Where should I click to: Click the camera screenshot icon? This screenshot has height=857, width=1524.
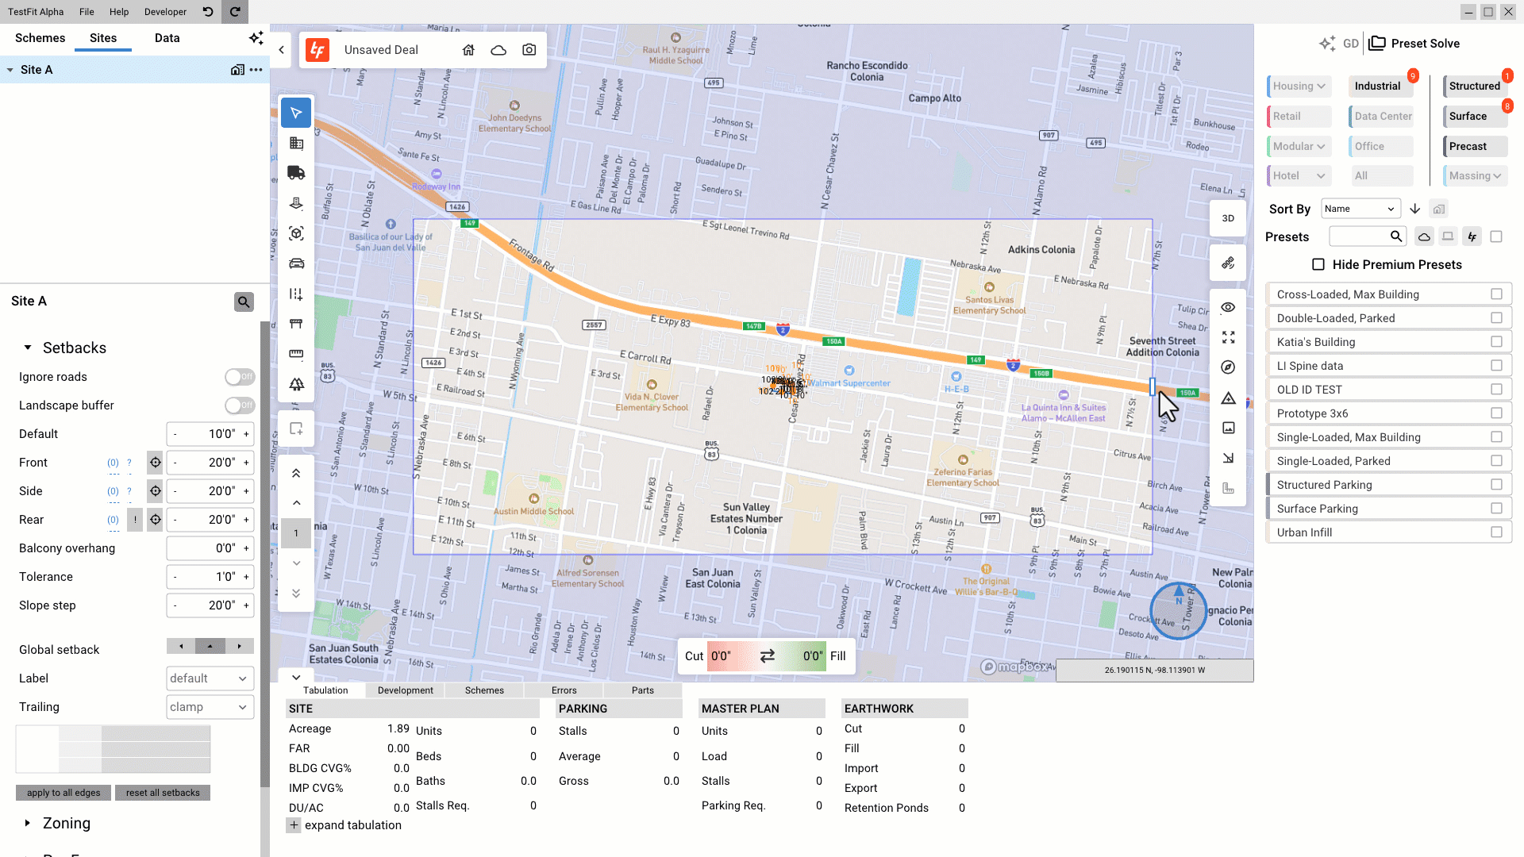[529, 50]
